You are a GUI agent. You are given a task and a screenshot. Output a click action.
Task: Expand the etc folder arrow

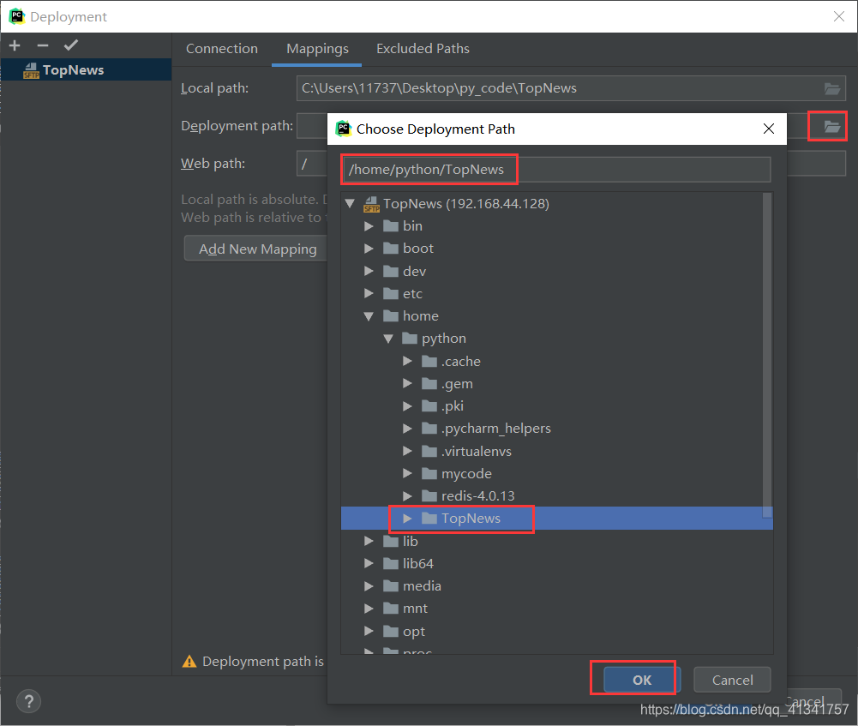[369, 294]
